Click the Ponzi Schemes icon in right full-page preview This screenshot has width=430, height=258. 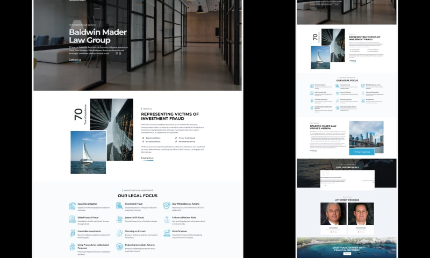click(x=363, y=101)
